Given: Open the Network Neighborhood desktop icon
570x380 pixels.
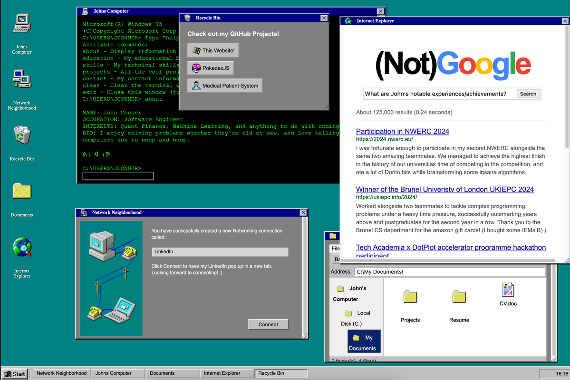Looking at the screenshot, I should (22, 90).
